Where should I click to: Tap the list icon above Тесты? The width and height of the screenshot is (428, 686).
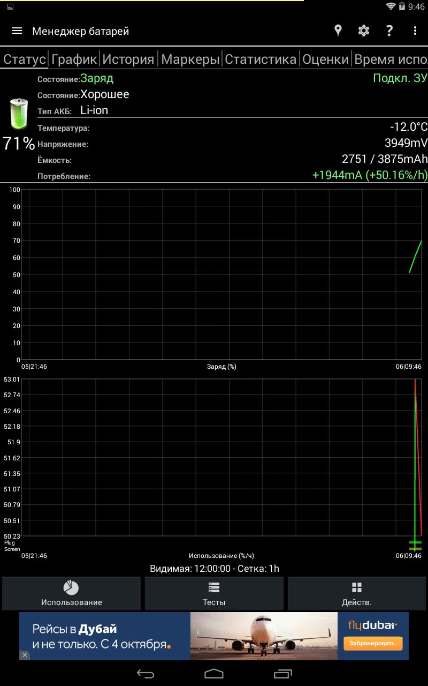click(x=214, y=587)
